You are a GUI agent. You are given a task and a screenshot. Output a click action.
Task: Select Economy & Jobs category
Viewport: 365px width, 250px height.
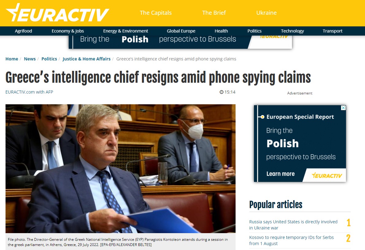(68, 31)
